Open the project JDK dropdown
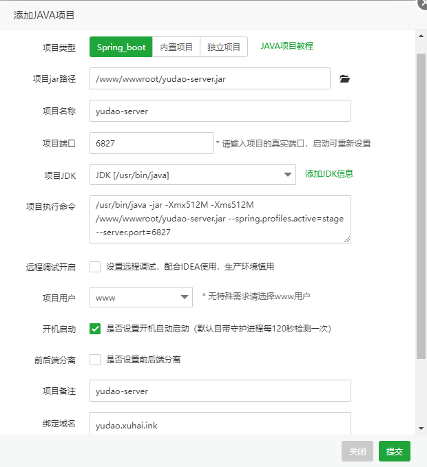The width and height of the screenshot is (427, 467). tap(192, 175)
